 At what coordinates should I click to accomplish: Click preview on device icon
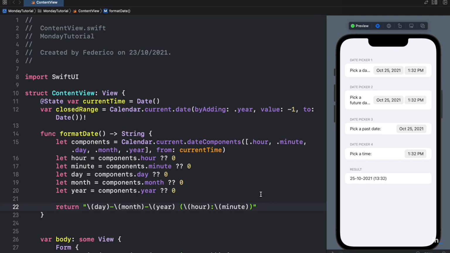click(411, 26)
